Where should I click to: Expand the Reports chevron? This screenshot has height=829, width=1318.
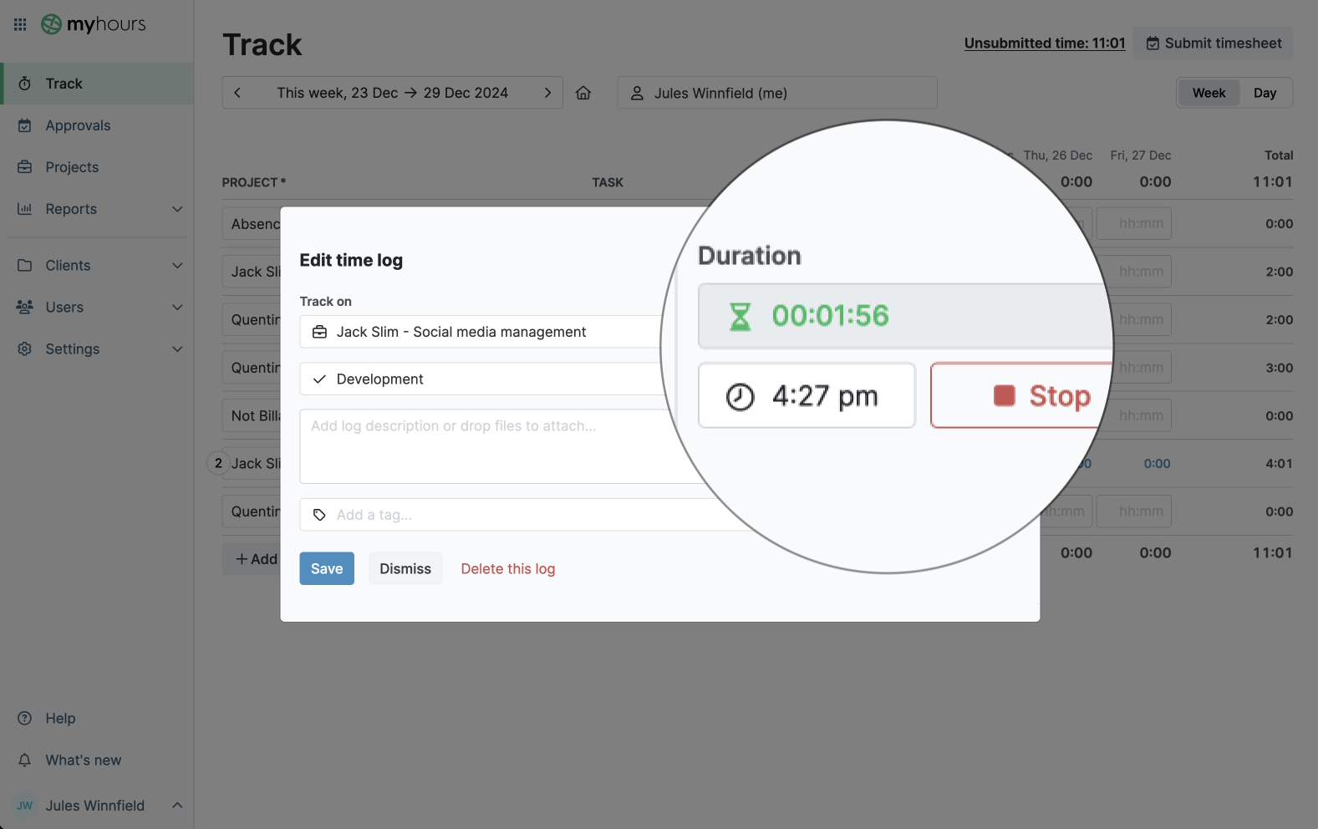coord(177,209)
